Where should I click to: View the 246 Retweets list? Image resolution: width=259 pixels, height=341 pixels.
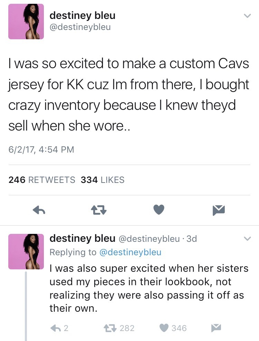[42, 180]
